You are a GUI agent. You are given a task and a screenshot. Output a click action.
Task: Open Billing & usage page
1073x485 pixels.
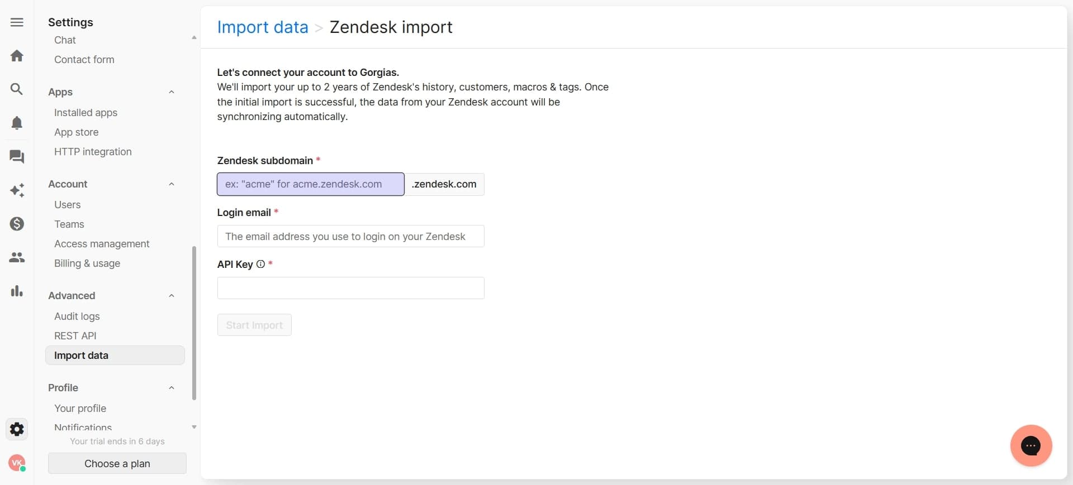[87, 263]
